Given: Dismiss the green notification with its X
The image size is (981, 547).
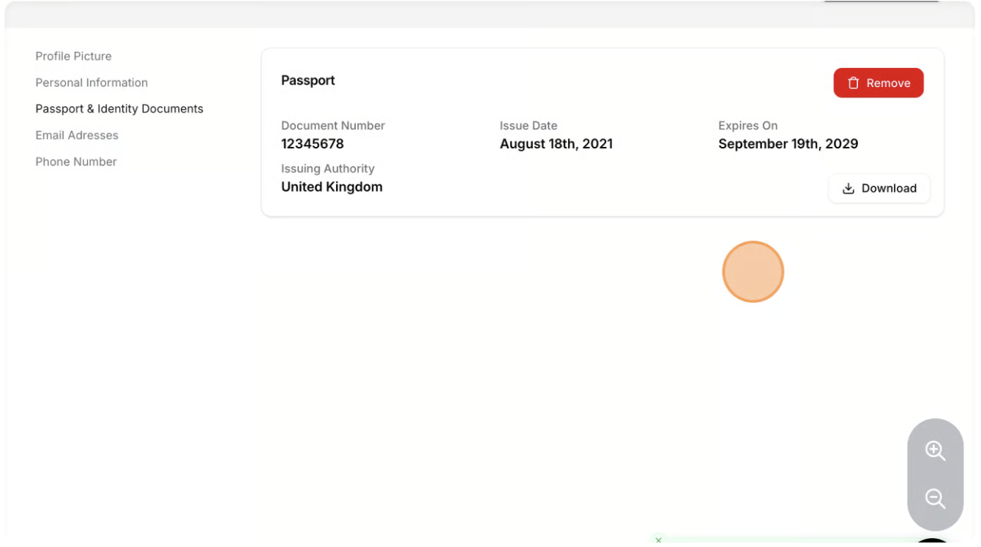Looking at the screenshot, I should coord(659,540).
